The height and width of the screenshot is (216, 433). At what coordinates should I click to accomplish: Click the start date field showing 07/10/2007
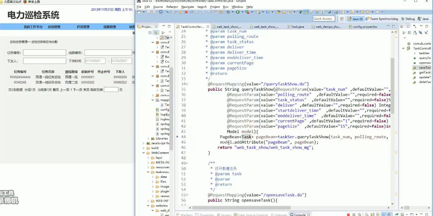(x=95, y=61)
